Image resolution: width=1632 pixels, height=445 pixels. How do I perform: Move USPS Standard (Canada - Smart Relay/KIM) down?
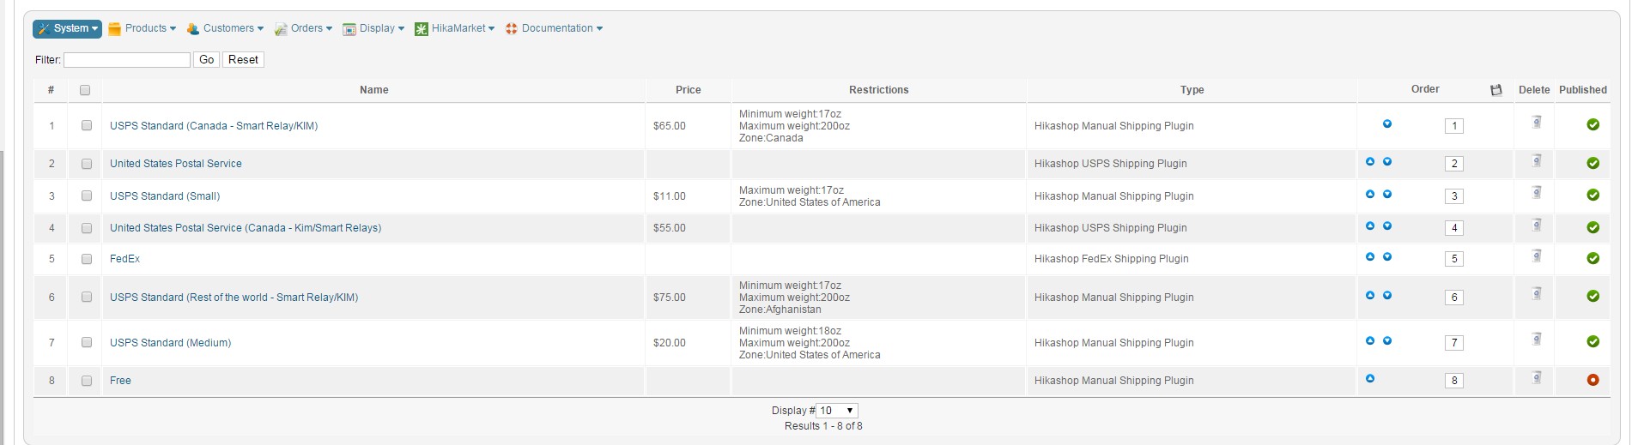point(1387,124)
